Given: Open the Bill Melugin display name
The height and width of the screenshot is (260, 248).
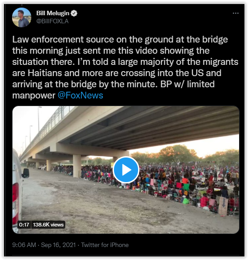Looking at the screenshot, I should point(53,13).
